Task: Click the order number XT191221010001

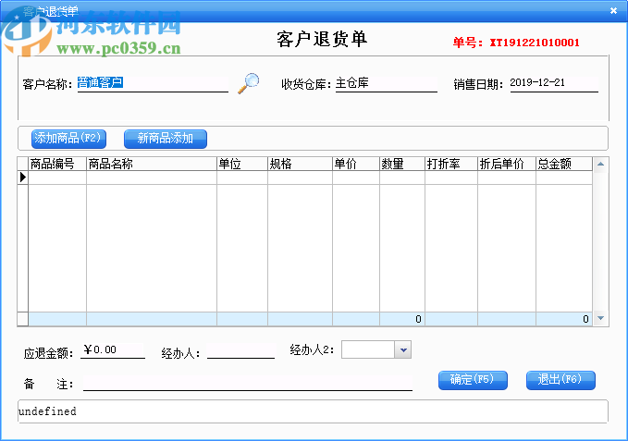Action: coord(535,43)
